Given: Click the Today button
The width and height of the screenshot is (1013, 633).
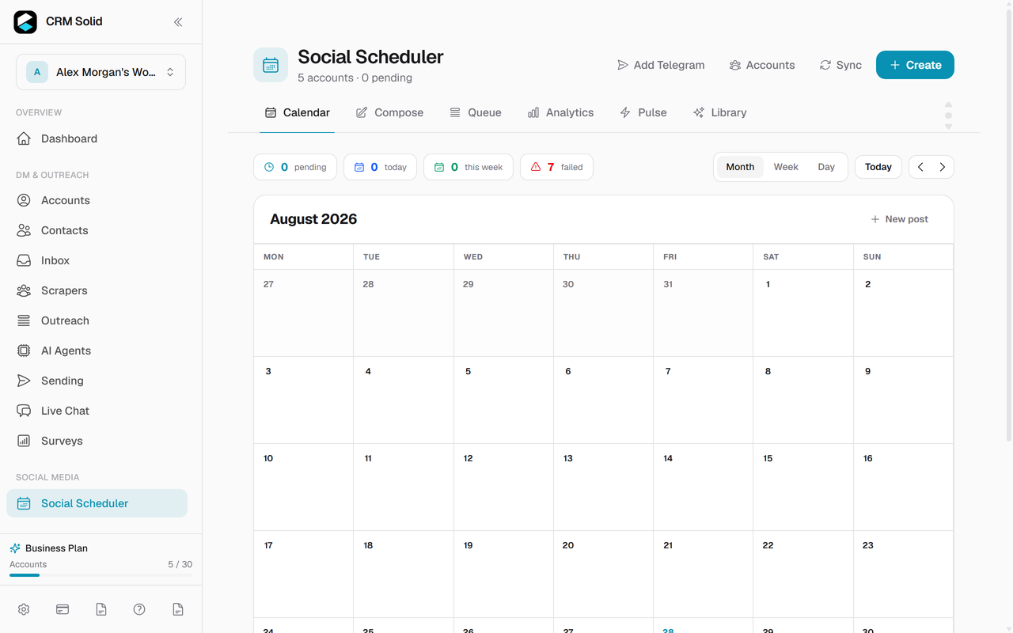Looking at the screenshot, I should point(878,167).
